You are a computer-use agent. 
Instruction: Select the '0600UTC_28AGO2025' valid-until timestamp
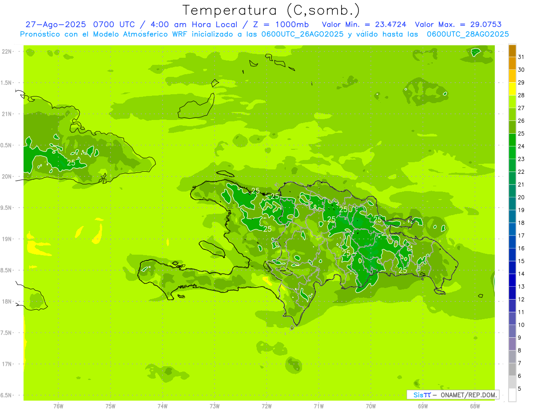tap(468, 34)
